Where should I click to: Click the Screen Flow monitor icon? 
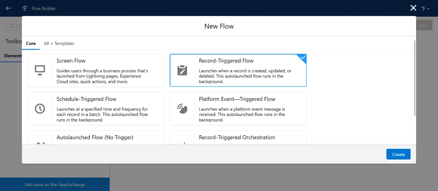pyautogui.click(x=40, y=70)
